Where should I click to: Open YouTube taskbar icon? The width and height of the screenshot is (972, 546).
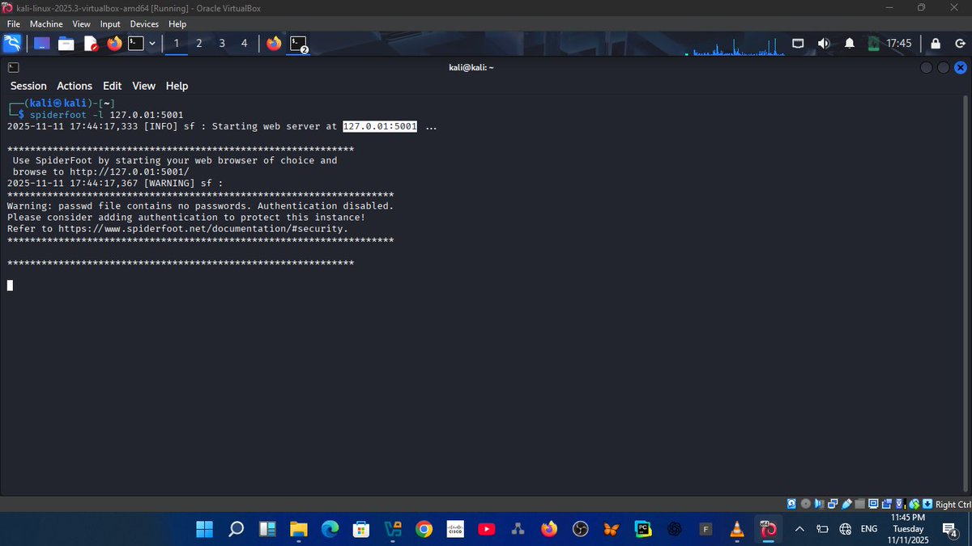[x=487, y=529]
